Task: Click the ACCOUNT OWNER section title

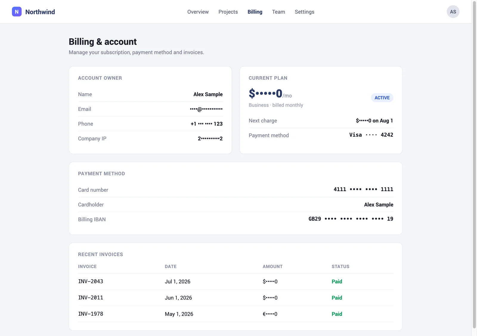Action: click(100, 78)
